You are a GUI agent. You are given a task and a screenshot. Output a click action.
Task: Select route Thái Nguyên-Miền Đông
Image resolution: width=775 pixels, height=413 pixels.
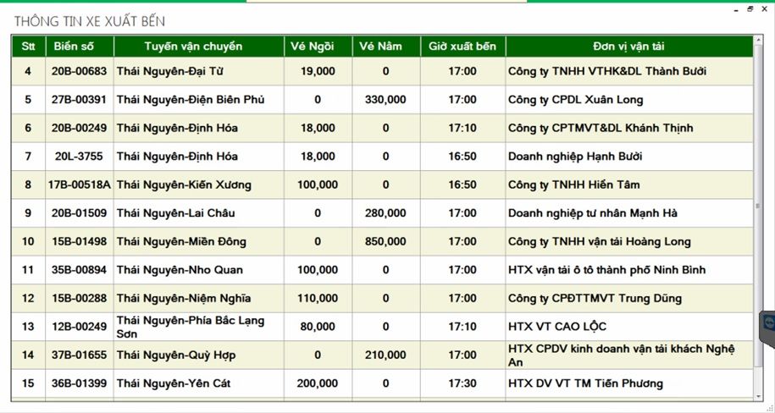pos(199,241)
